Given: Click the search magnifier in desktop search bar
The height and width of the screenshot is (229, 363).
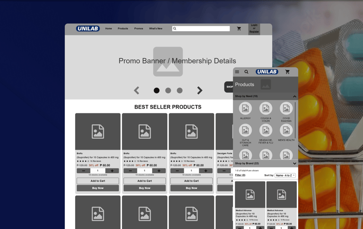Looking at the screenshot, I should pos(175,28).
